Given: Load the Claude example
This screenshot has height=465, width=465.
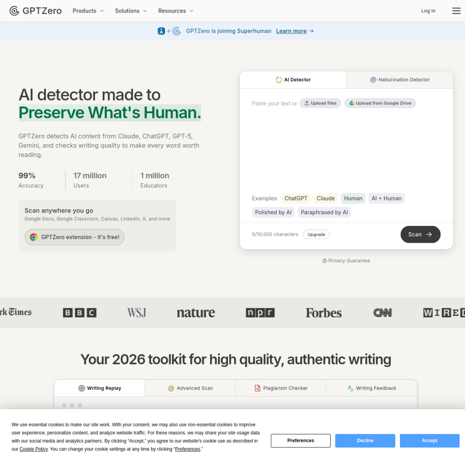Looking at the screenshot, I should pos(325,199).
